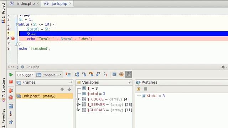
Task: Expand $_COOKIE array variable
Action: 78,99
